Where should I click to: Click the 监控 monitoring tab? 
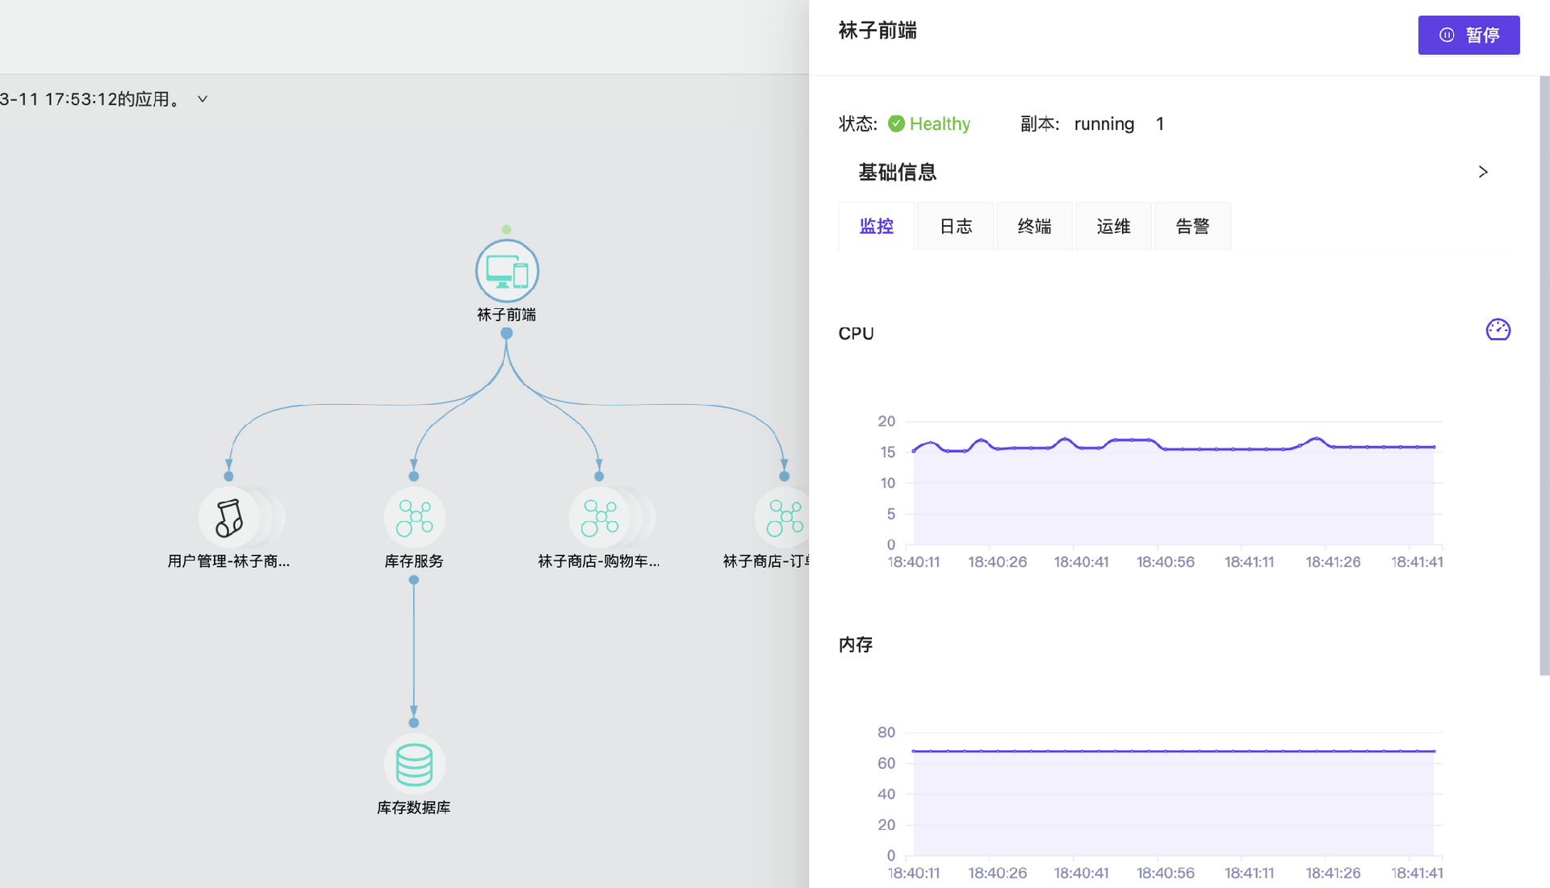point(877,227)
